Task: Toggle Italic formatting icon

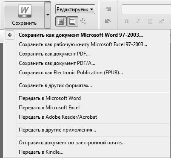Action: [x=138, y=21]
